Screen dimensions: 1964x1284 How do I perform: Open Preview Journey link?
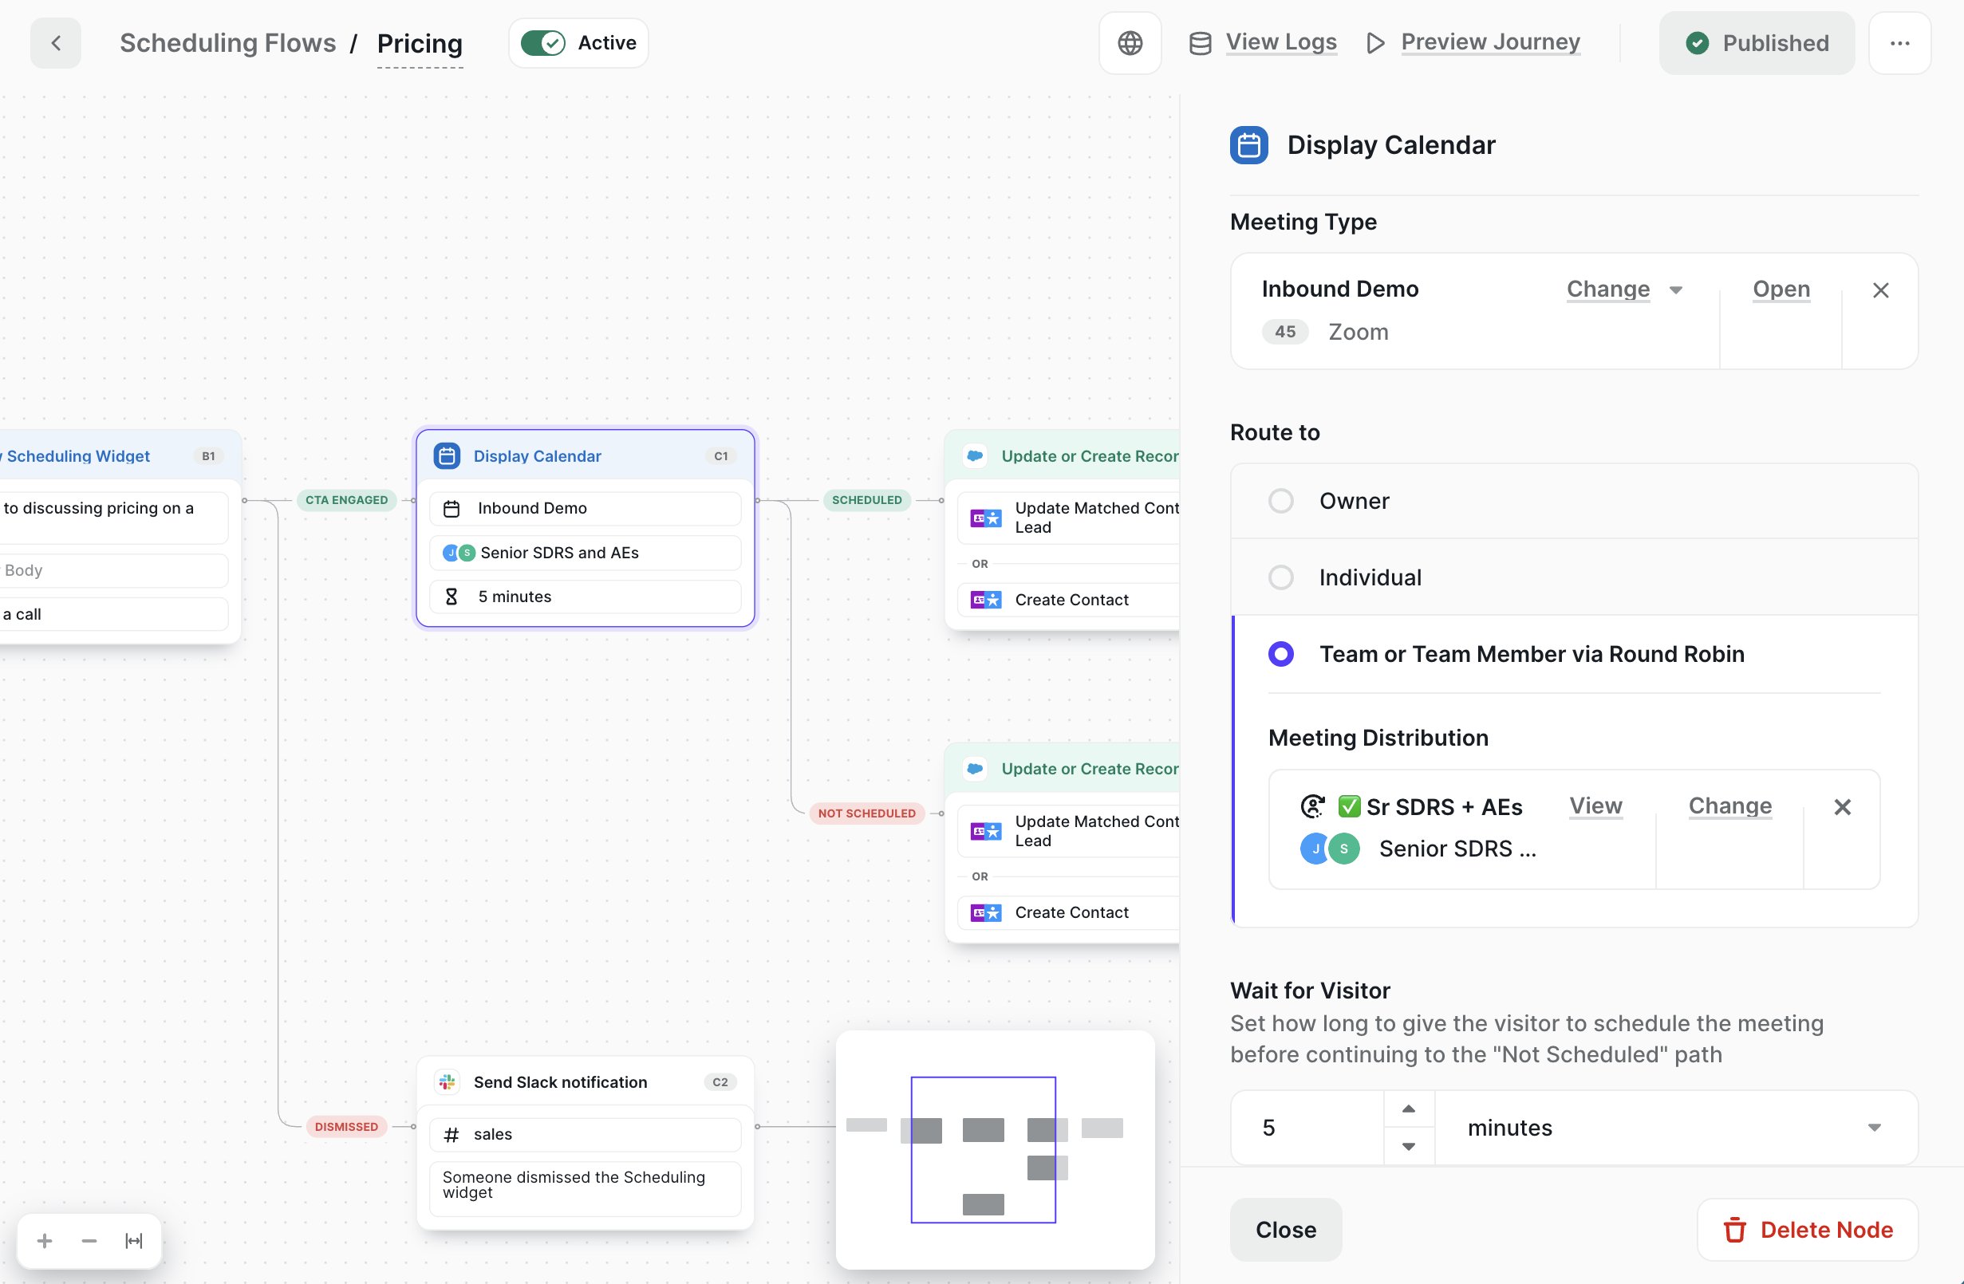click(1490, 42)
